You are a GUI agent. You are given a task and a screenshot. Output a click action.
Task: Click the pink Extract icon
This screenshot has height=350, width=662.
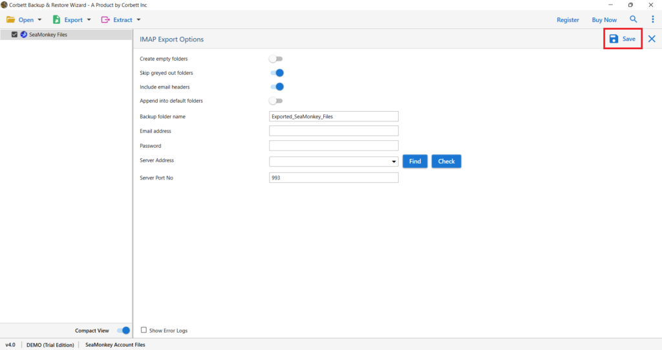[x=105, y=20]
